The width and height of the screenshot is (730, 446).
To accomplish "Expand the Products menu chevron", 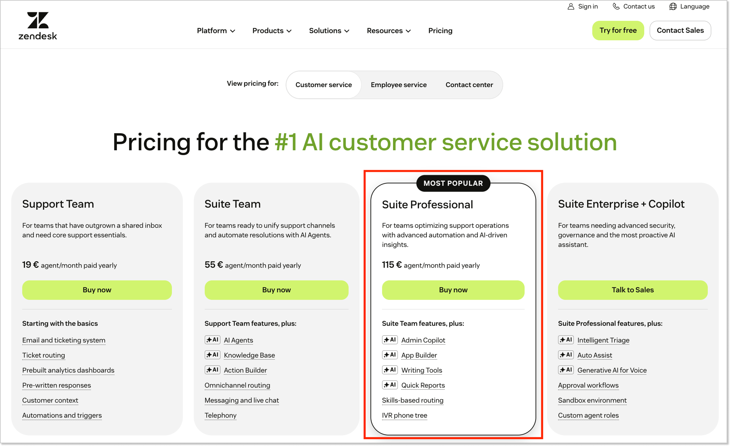I will coord(289,31).
